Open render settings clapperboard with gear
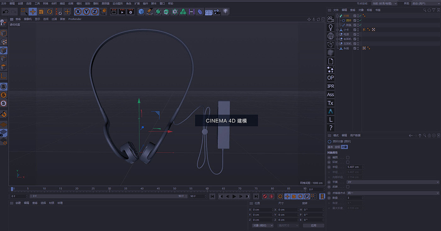 (131, 12)
